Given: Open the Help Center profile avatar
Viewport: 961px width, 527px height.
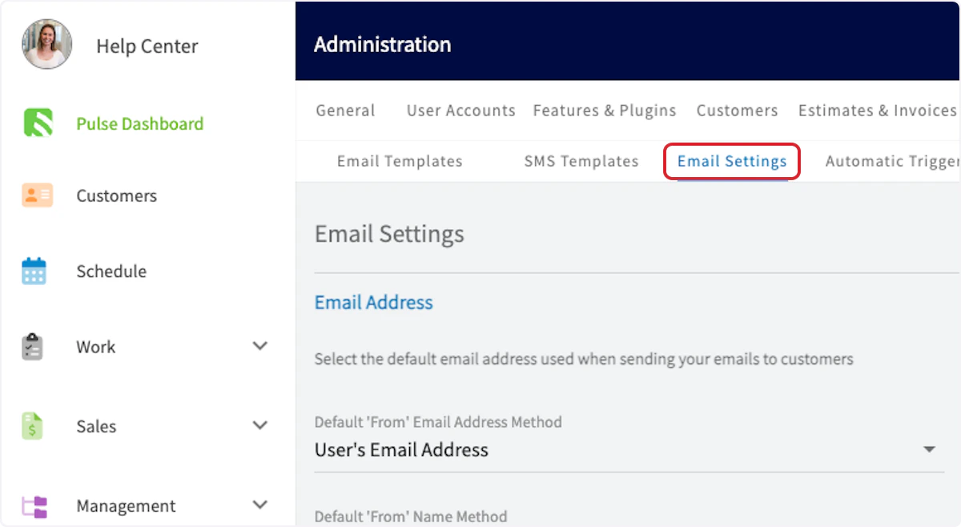Looking at the screenshot, I should (46, 44).
